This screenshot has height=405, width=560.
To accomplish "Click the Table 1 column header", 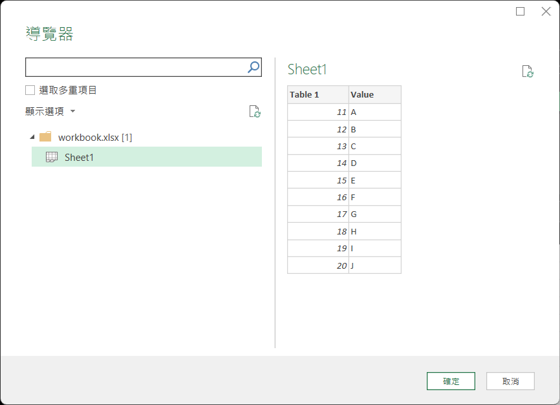I will [x=318, y=94].
